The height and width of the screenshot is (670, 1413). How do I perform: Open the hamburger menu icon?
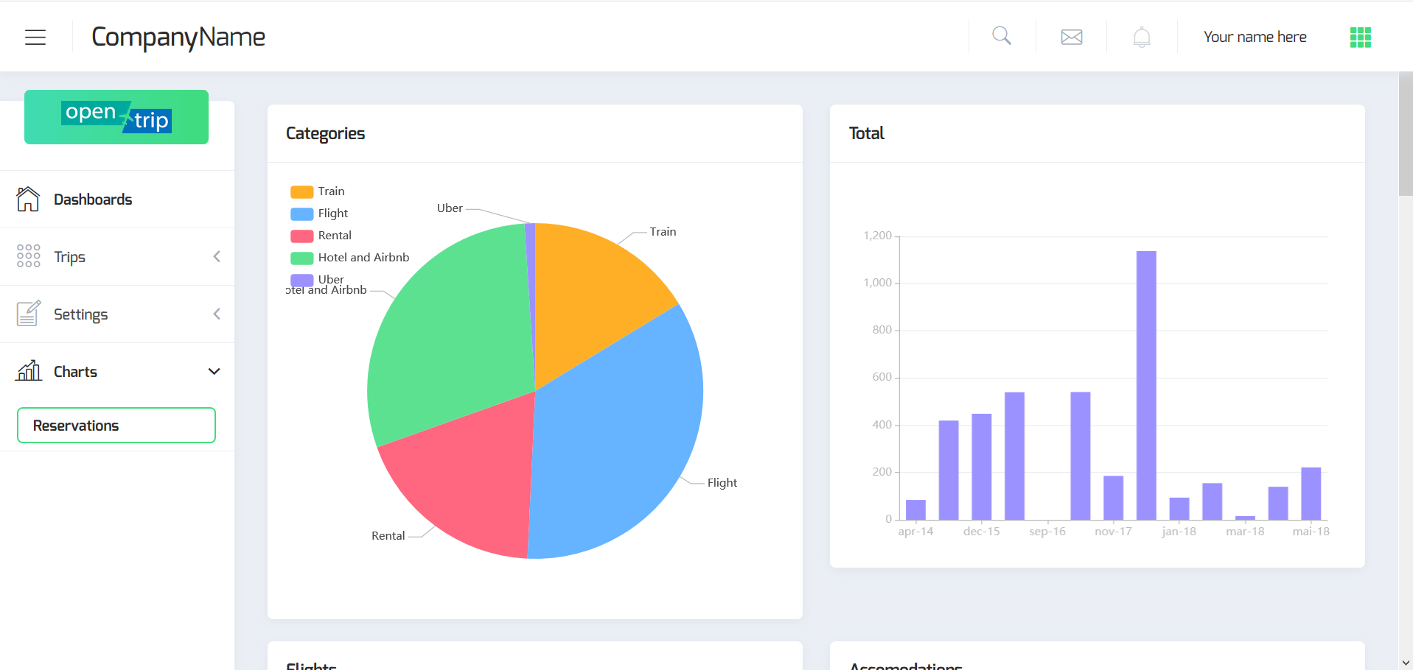(x=35, y=37)
